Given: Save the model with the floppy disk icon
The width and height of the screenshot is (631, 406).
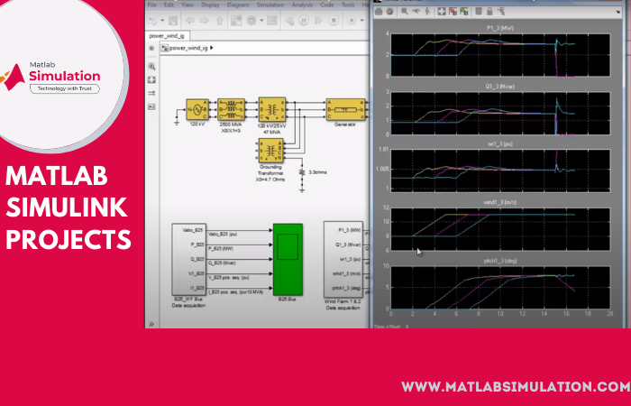Looking at the screenshot, I should pos(173,21).
